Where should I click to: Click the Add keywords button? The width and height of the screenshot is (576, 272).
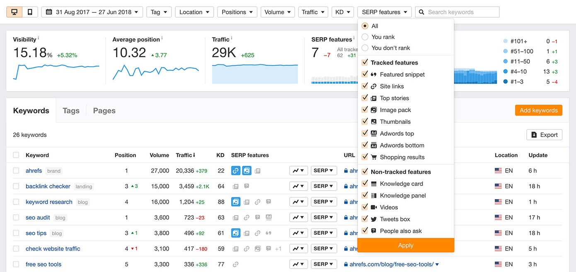538,110
